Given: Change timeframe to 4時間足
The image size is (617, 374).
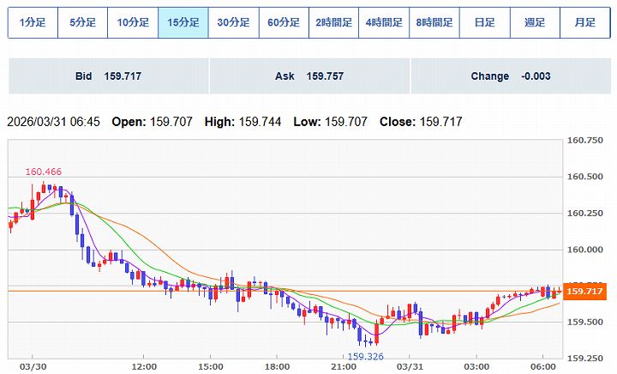Looking at the screenshot, I should 384,23.
